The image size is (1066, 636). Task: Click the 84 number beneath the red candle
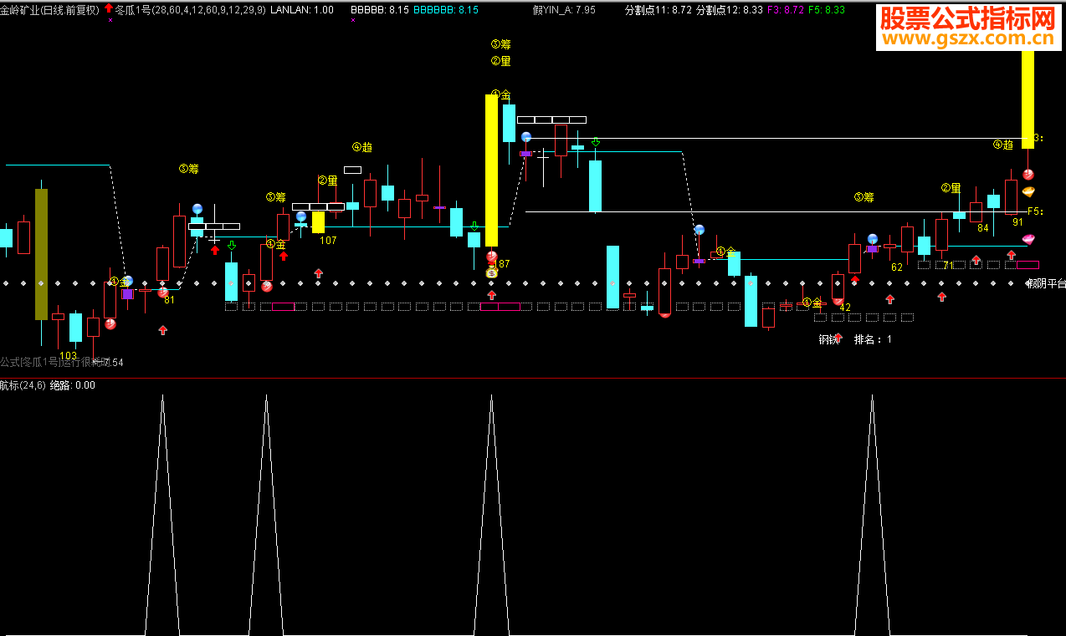(982, 228)
